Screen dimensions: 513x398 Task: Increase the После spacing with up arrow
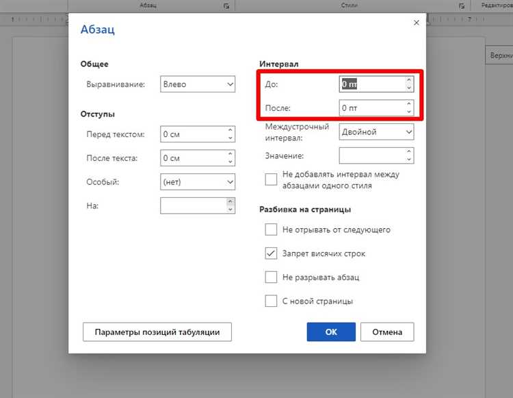click(x=408, y=104)
